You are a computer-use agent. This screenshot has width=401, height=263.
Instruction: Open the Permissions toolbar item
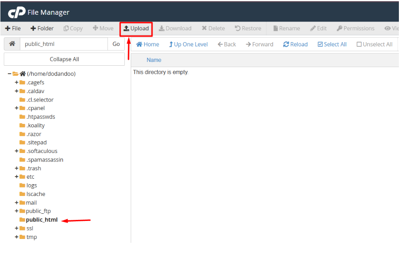[355, 29]
